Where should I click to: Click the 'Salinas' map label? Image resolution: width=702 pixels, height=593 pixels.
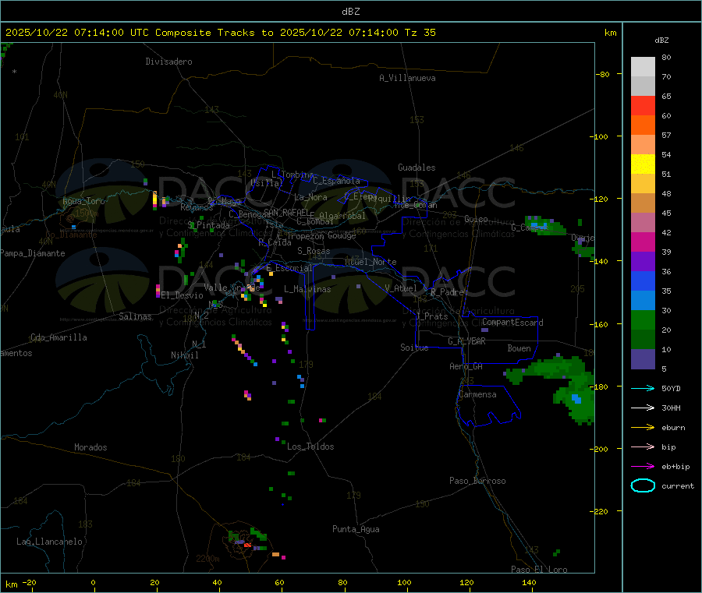135,316
